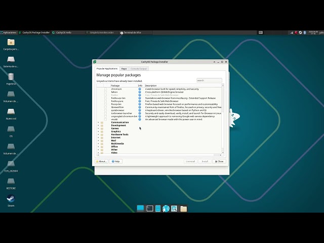Image resolution: width=324 pixels, height=243 pixels.
Task: Show info for floorp-bin package
Action: (140, 104)
